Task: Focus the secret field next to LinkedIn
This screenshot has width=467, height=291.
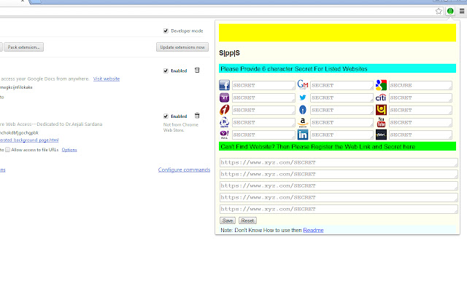Action: 342,135
